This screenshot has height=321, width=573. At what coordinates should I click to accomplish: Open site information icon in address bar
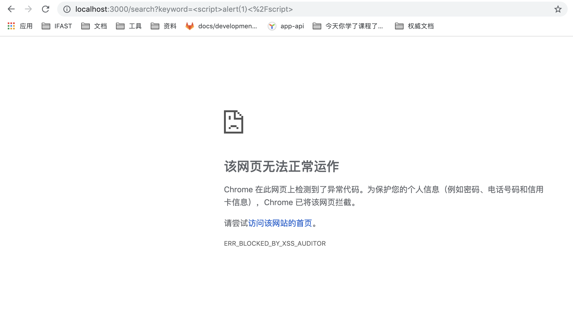[67, 9]
